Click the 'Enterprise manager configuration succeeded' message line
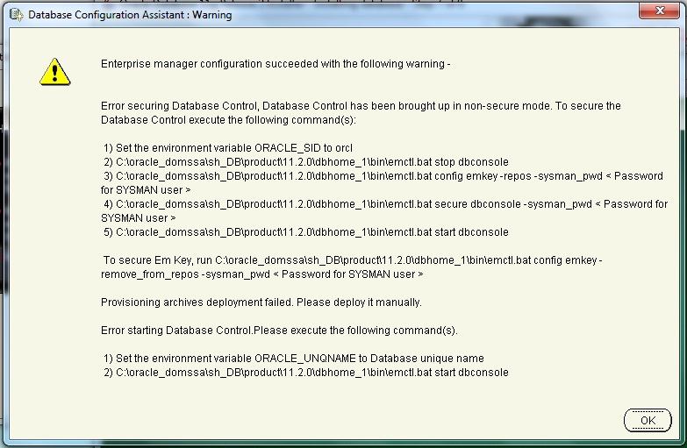The height and width of the screenshot is (448, 687). 276,64
